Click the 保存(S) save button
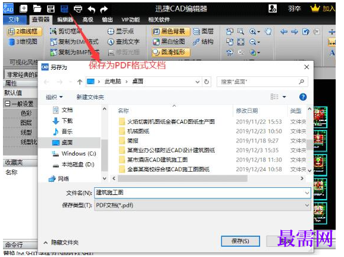This screenshot has height=257, width=344. coord(240,241)
